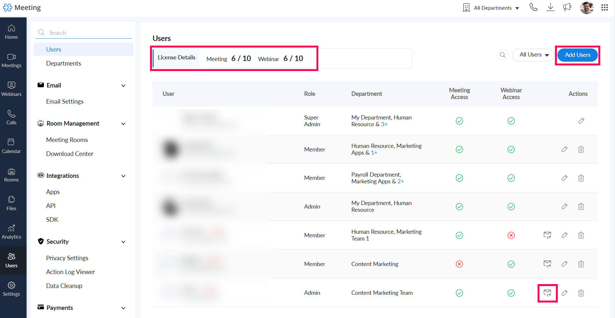The width and height of the screenshot is (615, 318).
Task: Click the phone icon in top bar
Action: tap(533, 7)
